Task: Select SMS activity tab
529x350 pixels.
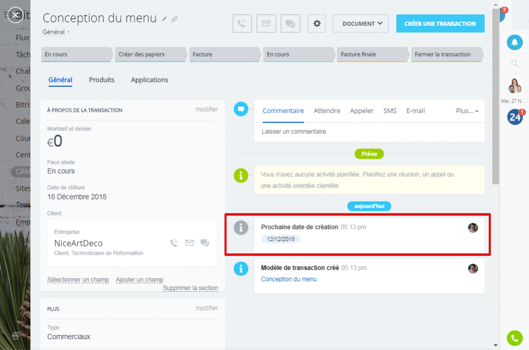Action: [390, 111]
